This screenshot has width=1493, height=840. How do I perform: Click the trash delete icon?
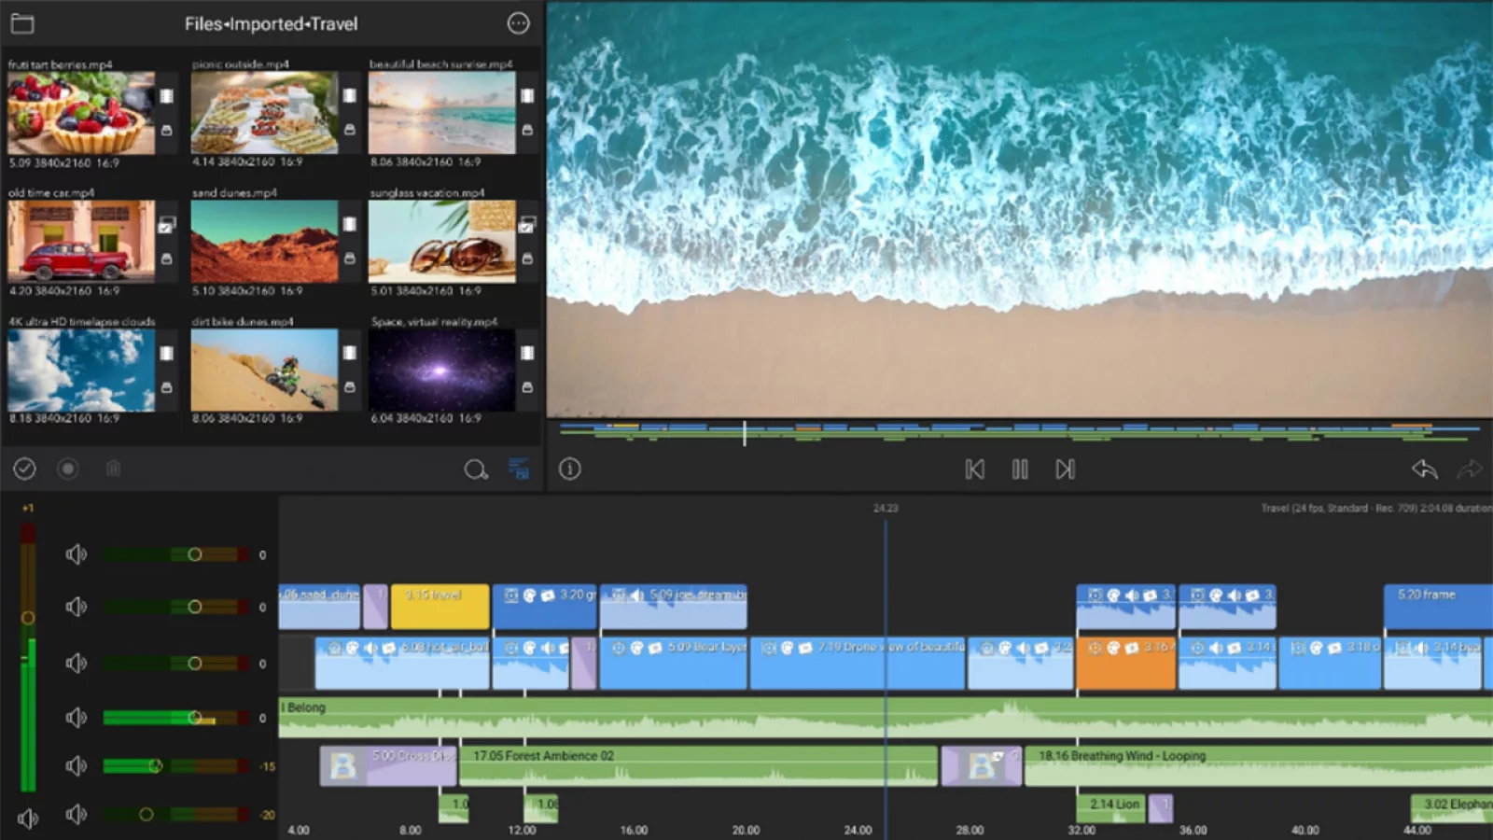tap(113, 469)
